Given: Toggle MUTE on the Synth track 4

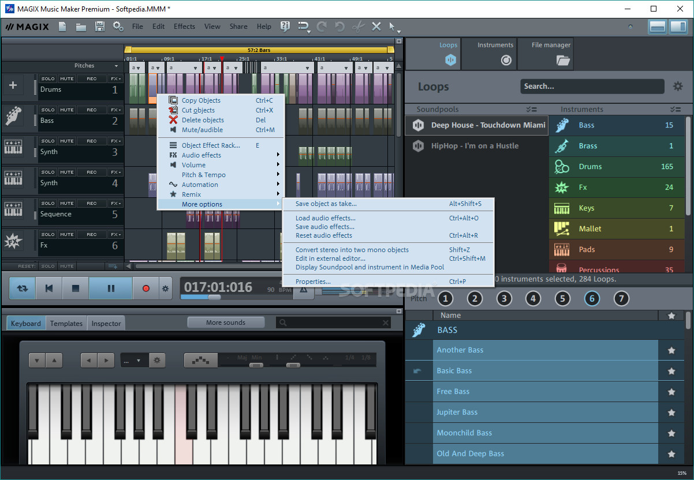Looking at the screenshot, I should 67,172.
